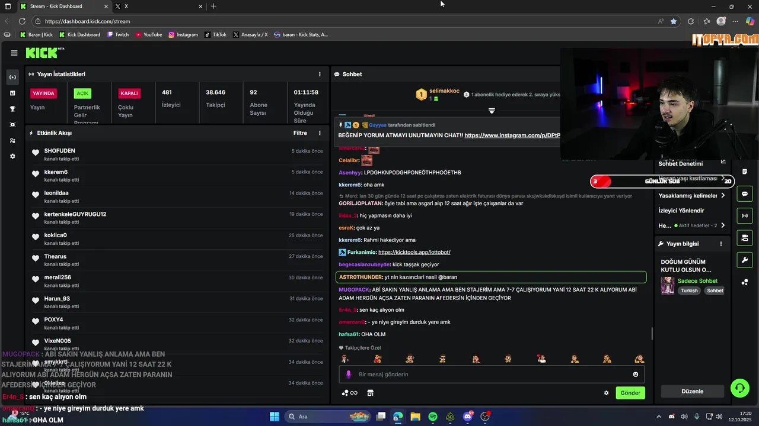This screenshot has height=426, width=759.
Task: Open the pinned Instagram link in chat
Action: coord(512,135)
